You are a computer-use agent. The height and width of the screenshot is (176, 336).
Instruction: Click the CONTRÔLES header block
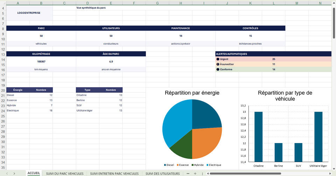(250, 28)
